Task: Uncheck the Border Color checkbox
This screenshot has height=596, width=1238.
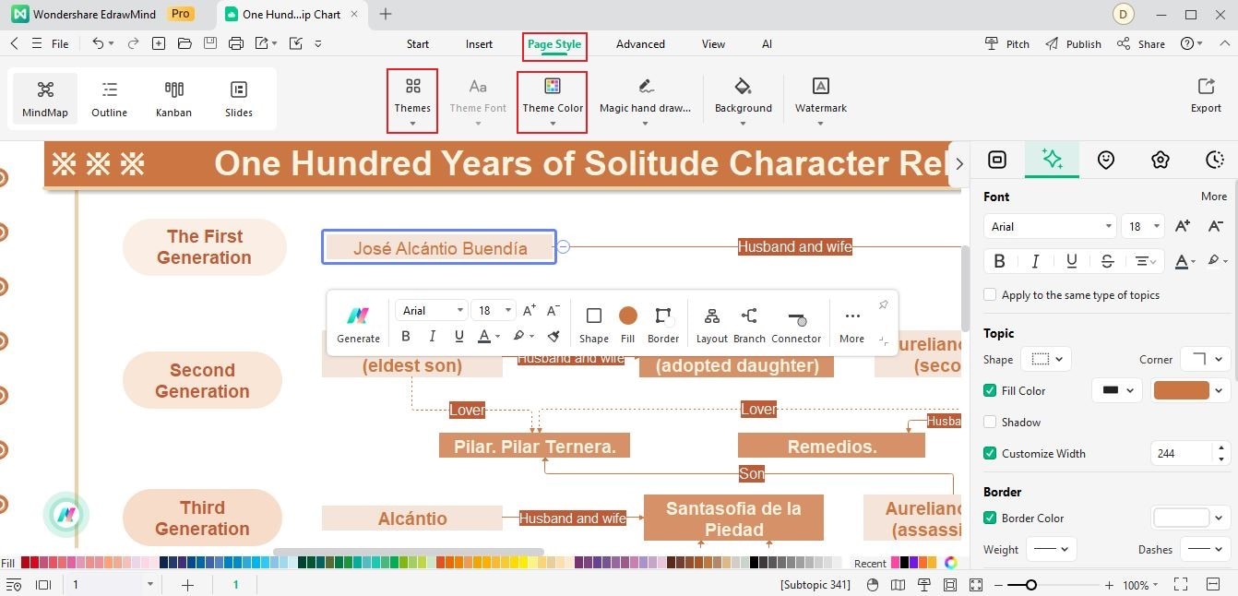Action: (990, 518)
